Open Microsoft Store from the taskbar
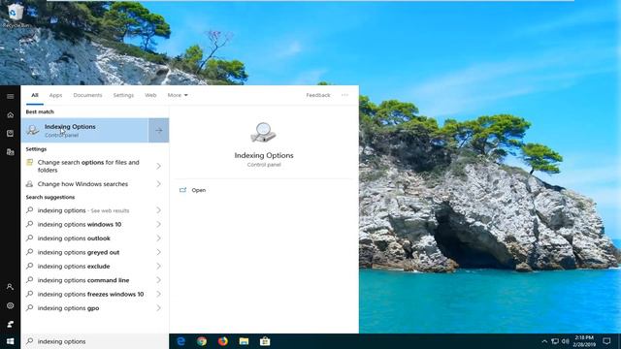Viewport: 621px width, 349px height. 265,341
